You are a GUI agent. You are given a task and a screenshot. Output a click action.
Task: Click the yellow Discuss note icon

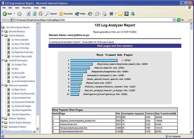120,14
